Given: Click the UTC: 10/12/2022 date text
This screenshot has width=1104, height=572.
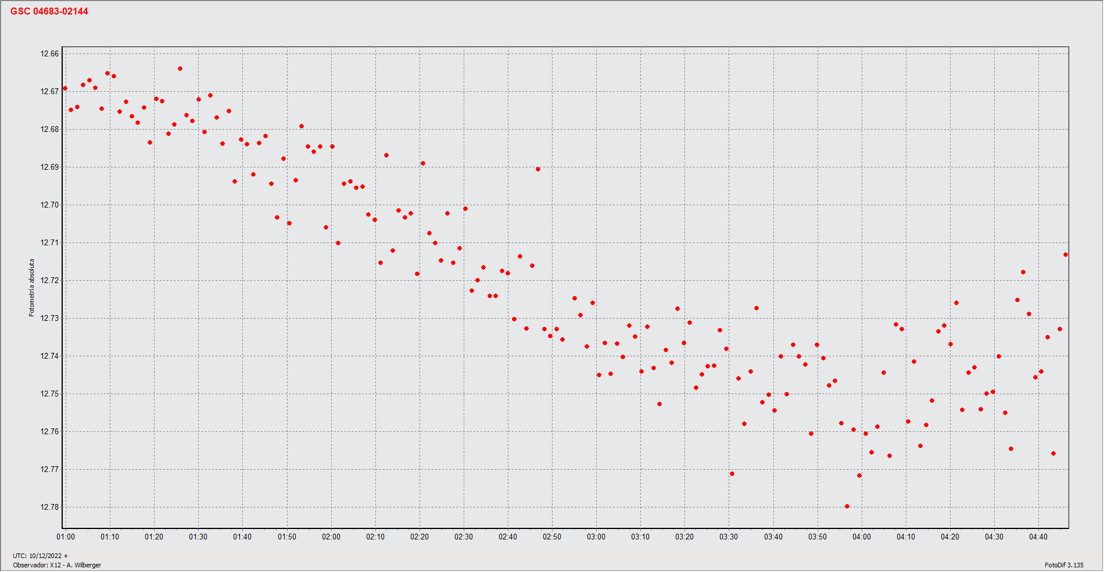Looking at the screenshot, I should pos(40,556).
